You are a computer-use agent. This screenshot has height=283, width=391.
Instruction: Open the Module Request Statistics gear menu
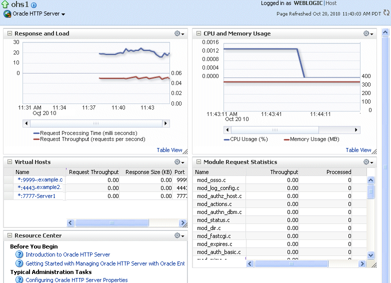pos(368,162)
